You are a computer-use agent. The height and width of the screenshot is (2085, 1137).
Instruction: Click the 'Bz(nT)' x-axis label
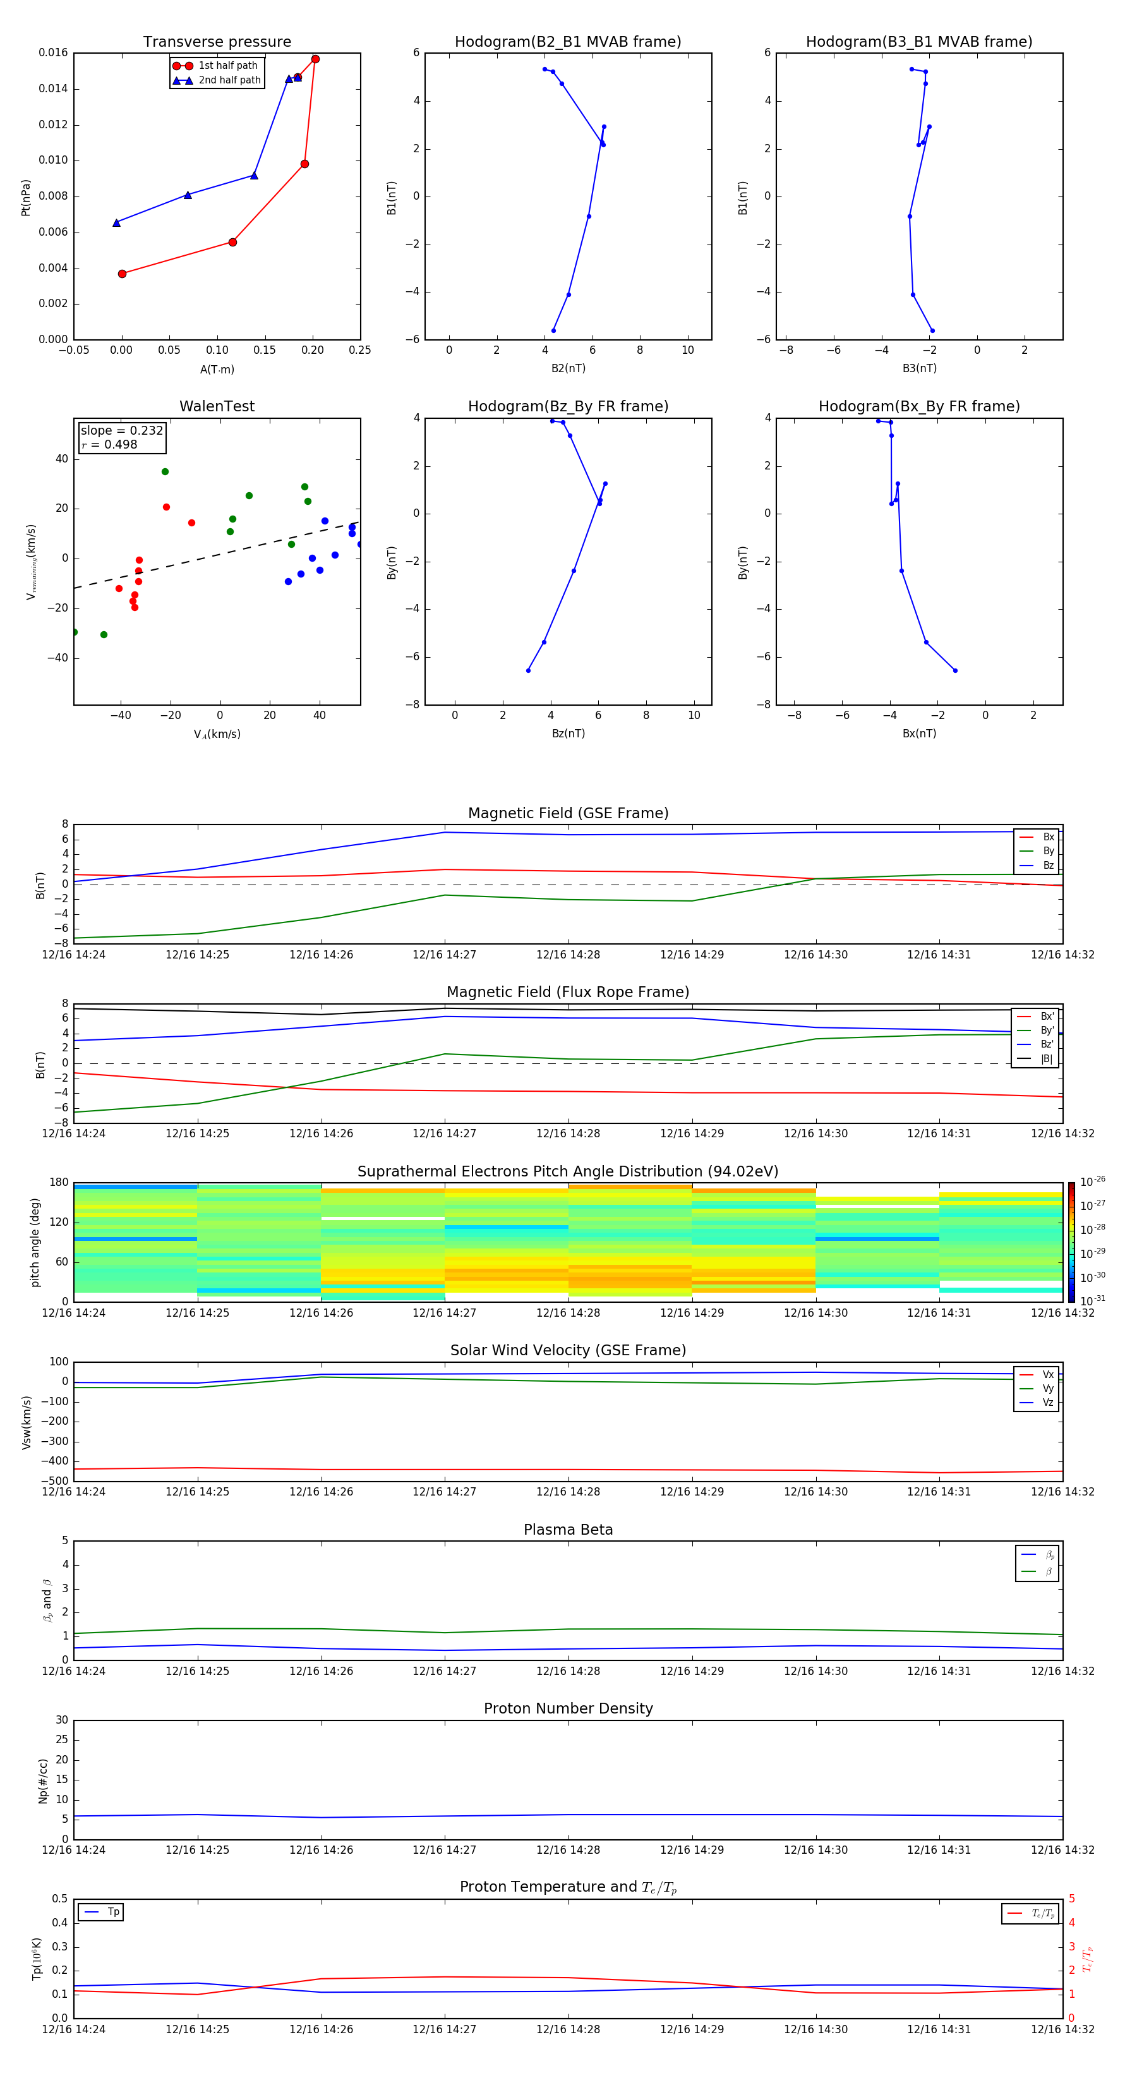pos(568,734)
